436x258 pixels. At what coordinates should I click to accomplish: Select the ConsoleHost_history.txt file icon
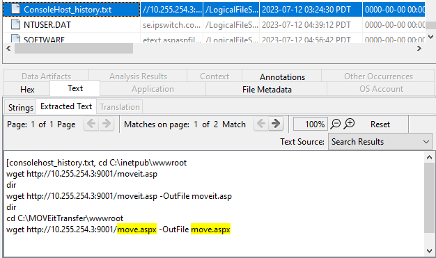pyautogui.click(x=15, y=9)
